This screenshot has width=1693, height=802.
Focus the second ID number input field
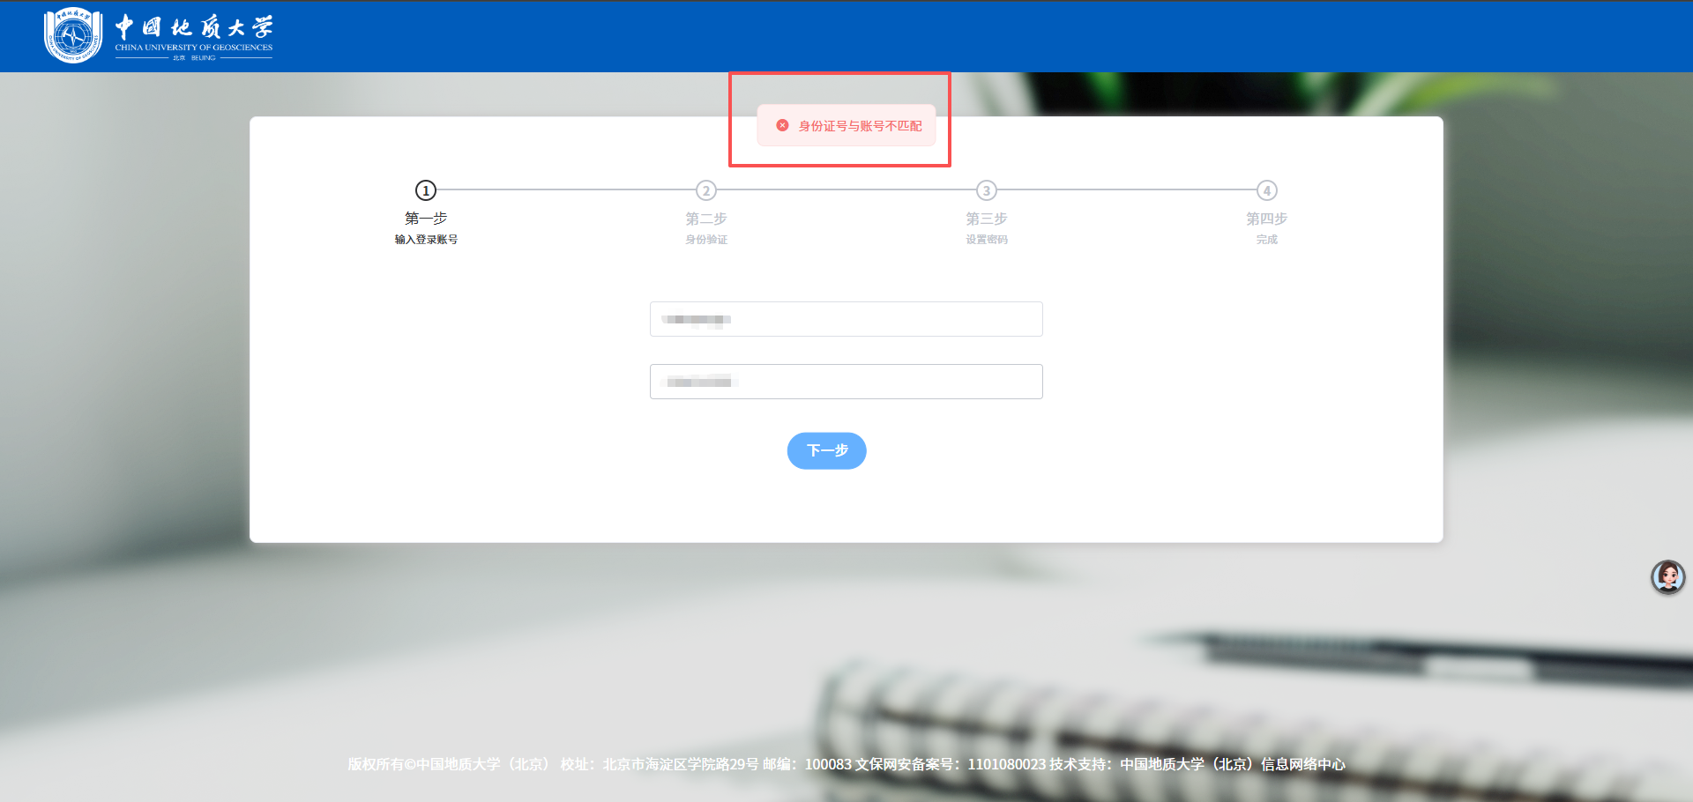click(846, 382)
